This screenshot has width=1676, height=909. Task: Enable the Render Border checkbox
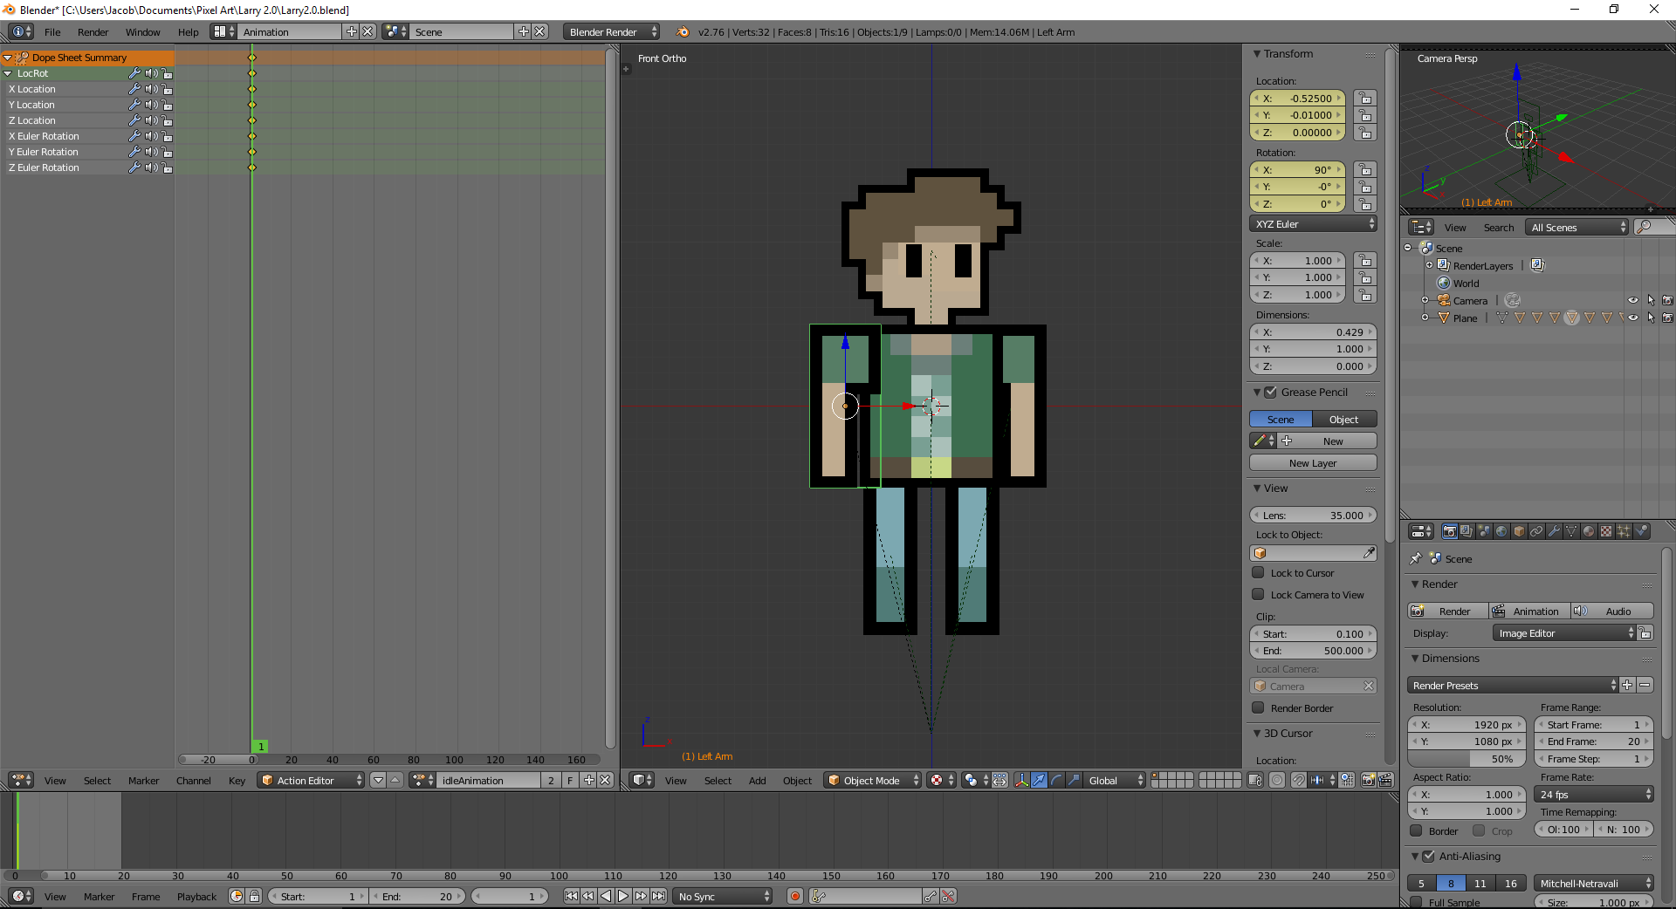[1258, 707]
